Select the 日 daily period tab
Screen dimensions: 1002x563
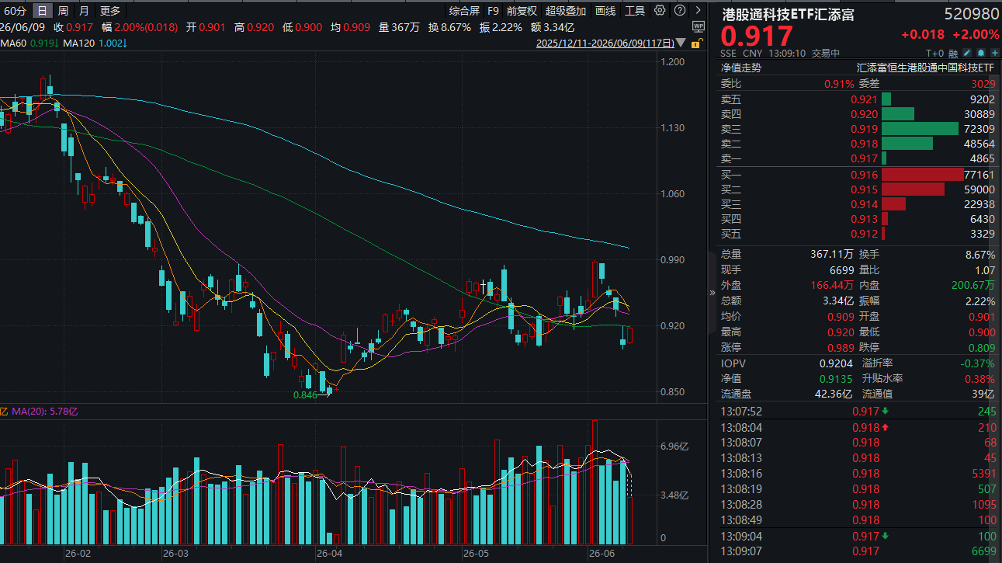tap(42, 11)
